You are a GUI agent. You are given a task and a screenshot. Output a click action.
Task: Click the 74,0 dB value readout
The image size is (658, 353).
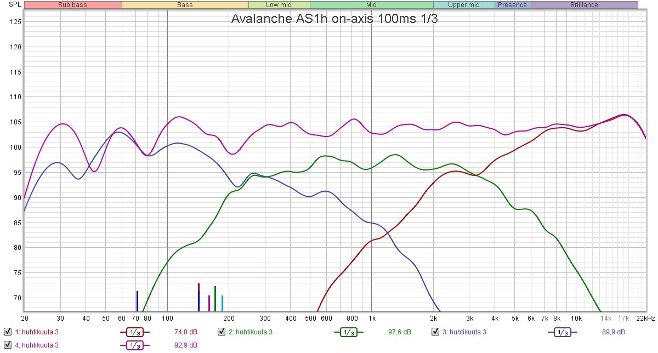point(185,332)
